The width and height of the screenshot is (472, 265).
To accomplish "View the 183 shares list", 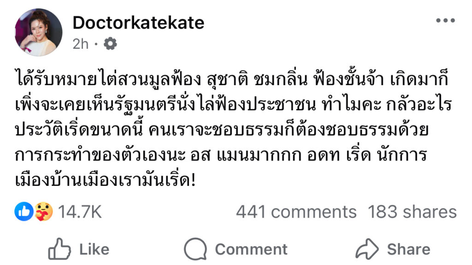I will coord(412,212).
